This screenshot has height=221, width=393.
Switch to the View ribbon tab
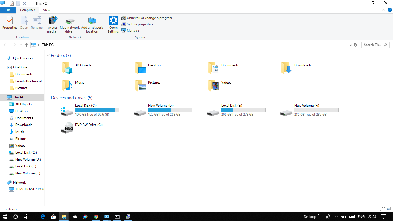(x=47, y=10)
